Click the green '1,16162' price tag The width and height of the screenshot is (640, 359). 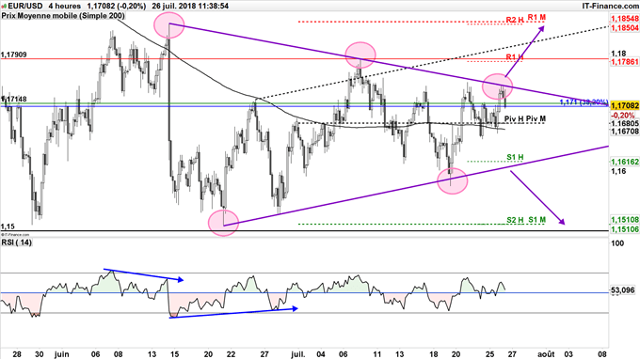point(625,162)
